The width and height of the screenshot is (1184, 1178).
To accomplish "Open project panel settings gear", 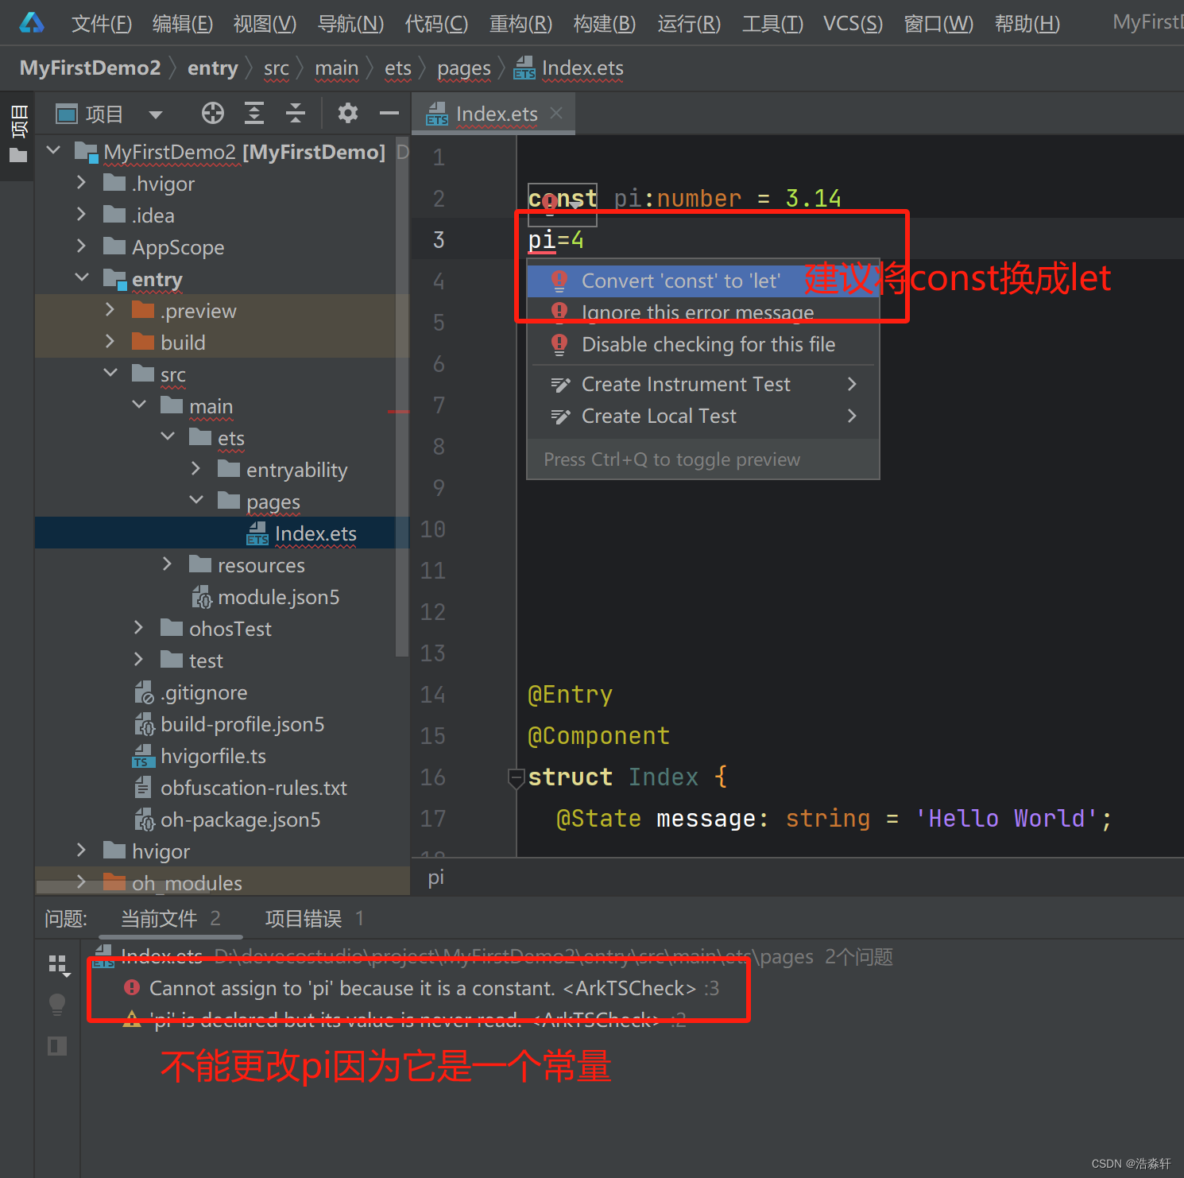I will [x=348, y=114].
